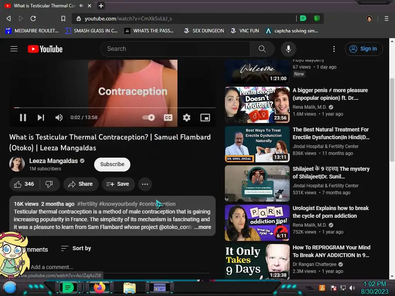This screenshot has width=395, height=296.
Task: Open the Penile Length Doesn't Matter thumbnail
Action: point(257,105)
